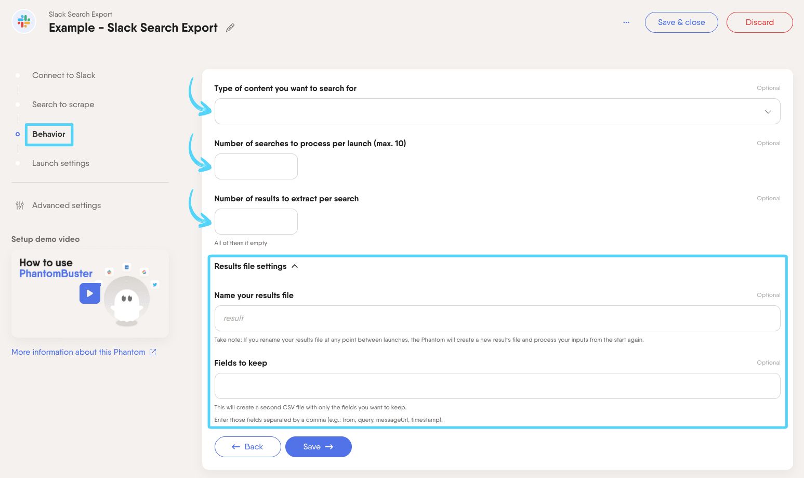The width and height of the screenshot is (804, 478).
Task: Click the Name your results file field
Action: tap(497, 318)
